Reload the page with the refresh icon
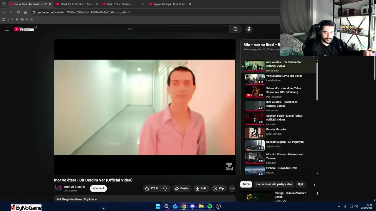The width and height of the screenshot is (376, 211). 18,12
